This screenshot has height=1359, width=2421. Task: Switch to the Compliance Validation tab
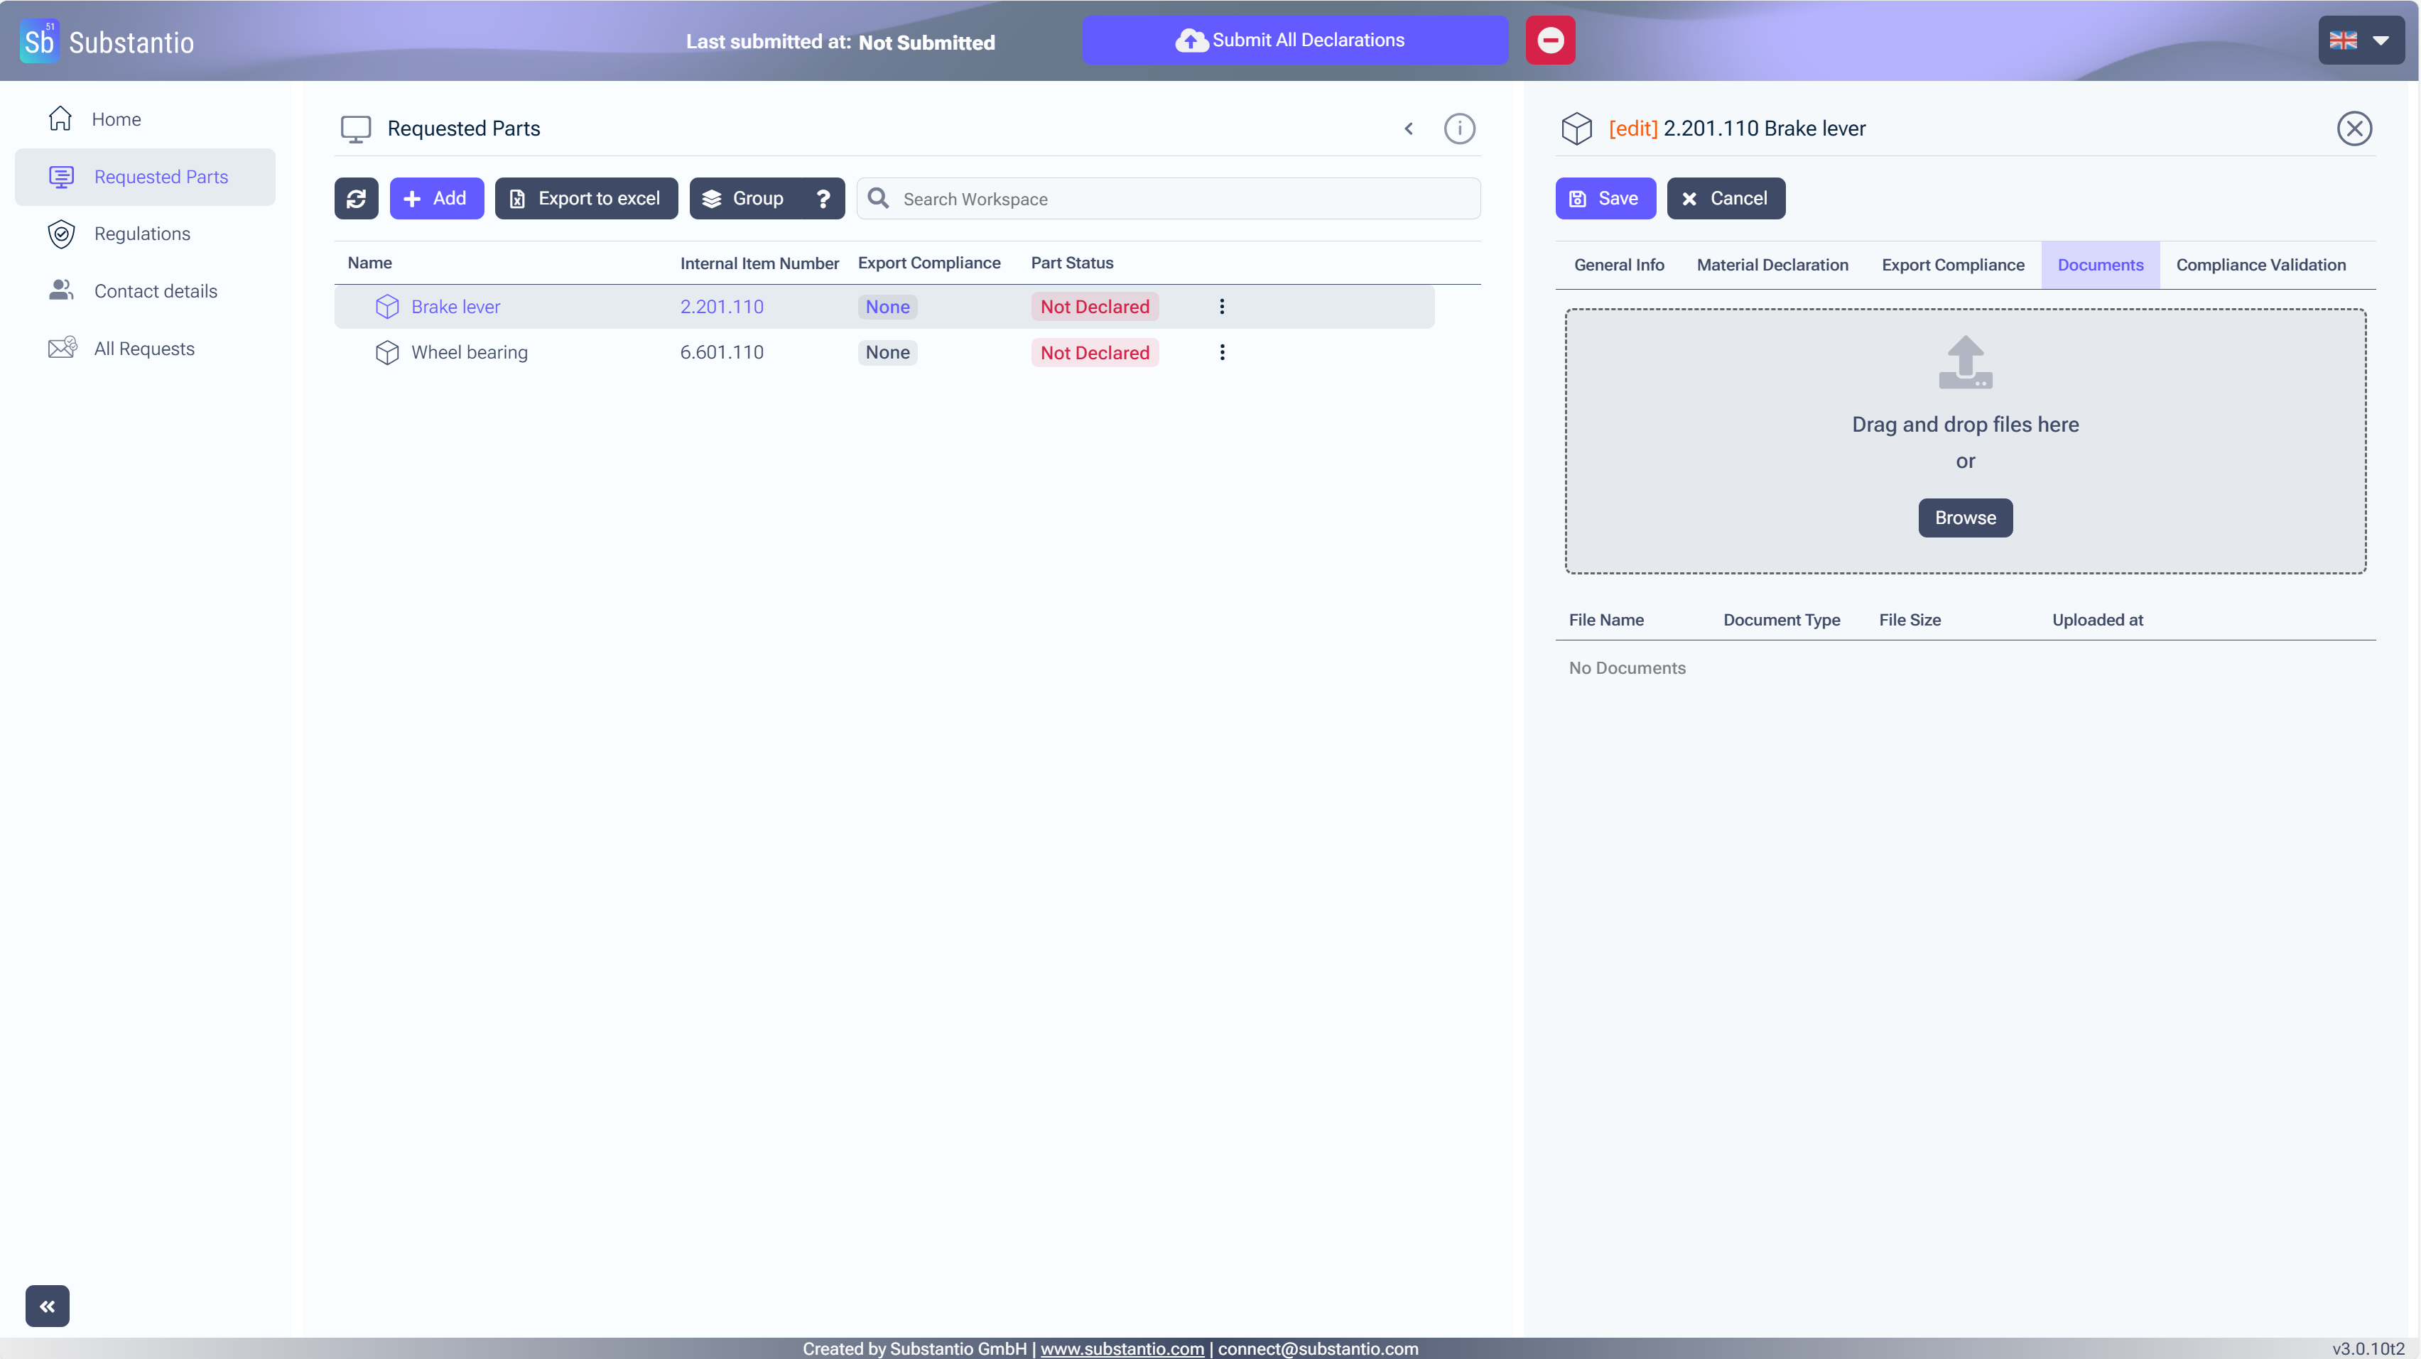click(x=2260, y=265)
